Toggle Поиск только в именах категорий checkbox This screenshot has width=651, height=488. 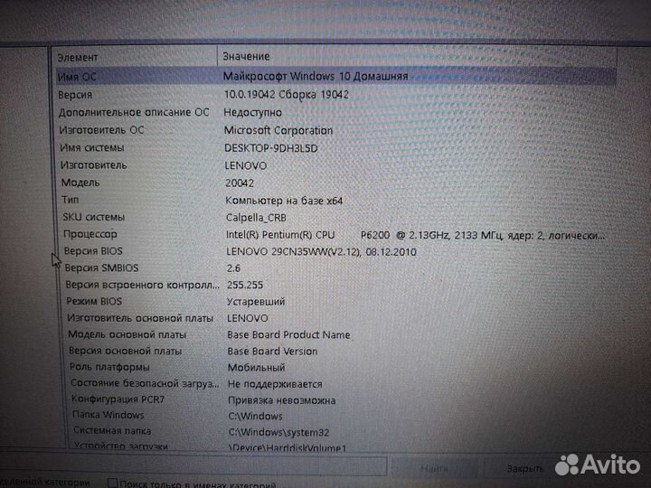point(112,483)
